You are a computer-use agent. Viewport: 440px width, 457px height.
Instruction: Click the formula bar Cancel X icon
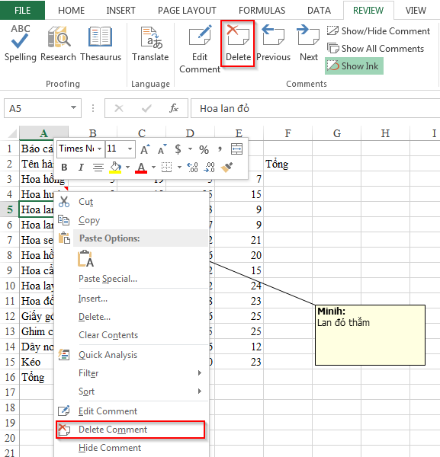pyautogui.click(x=119, y=108)
